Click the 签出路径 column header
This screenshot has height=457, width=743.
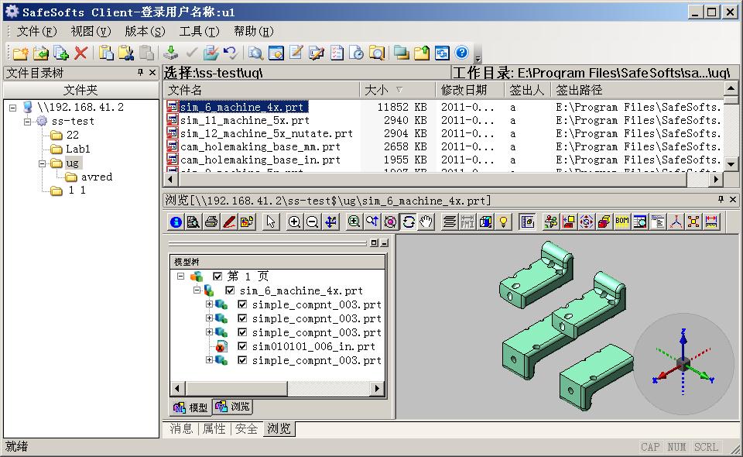click(637, 90)
